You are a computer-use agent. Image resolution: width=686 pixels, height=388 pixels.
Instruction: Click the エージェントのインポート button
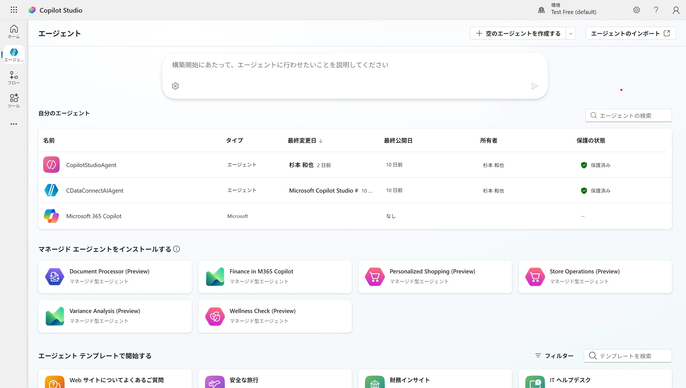tap(630, 33)
